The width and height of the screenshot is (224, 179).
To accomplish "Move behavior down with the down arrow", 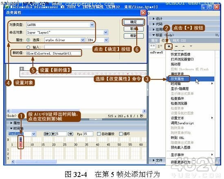I will (191, 46).
